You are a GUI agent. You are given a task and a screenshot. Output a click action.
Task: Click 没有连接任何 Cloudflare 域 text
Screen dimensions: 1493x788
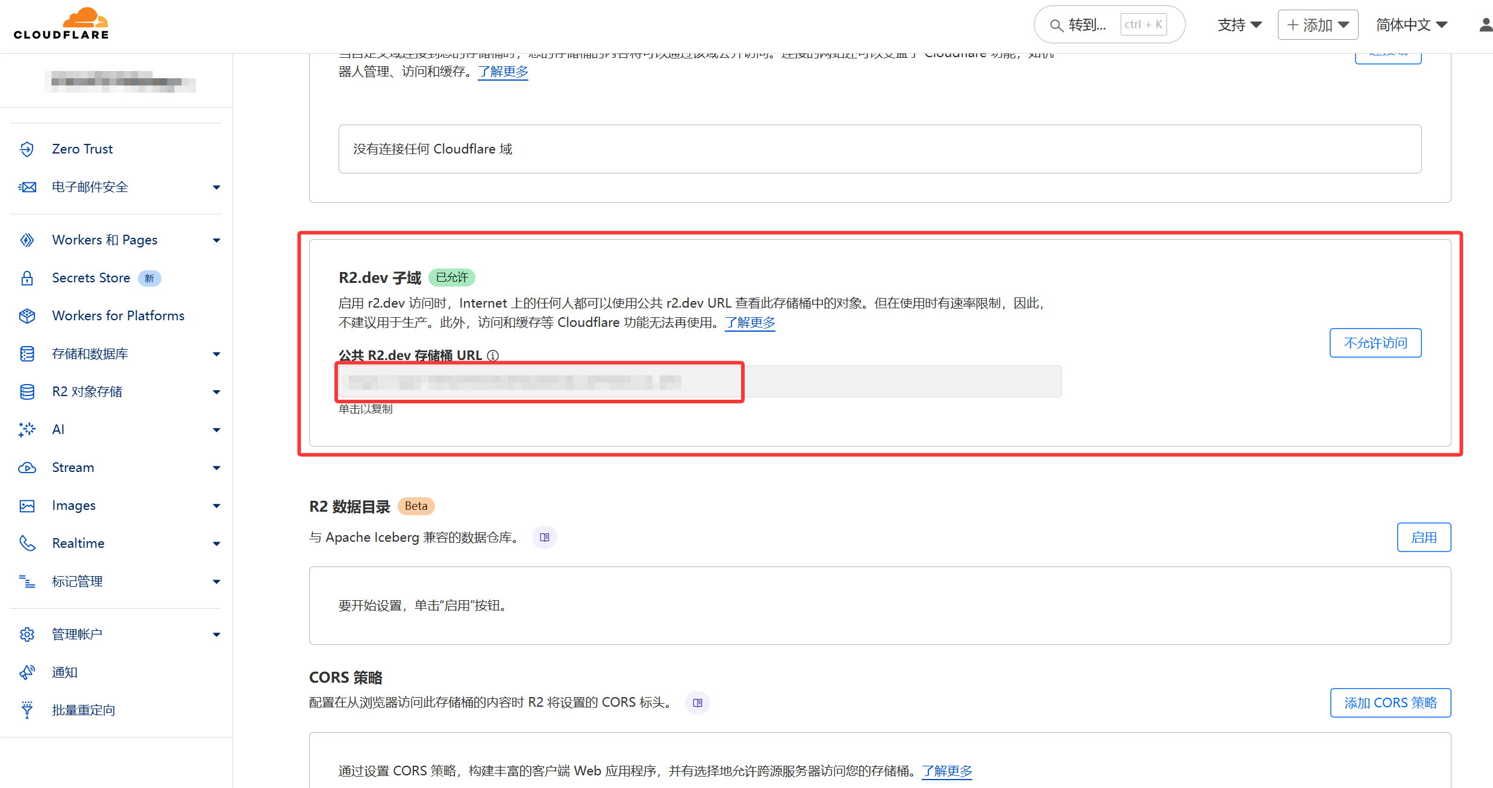[433, 149]
